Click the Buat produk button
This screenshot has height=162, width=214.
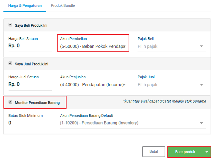click(x=185, y=152)
